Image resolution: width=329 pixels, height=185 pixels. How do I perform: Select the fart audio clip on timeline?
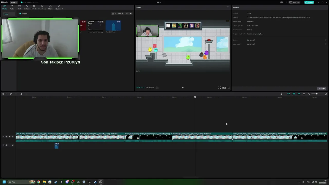(x=57, y=146)
